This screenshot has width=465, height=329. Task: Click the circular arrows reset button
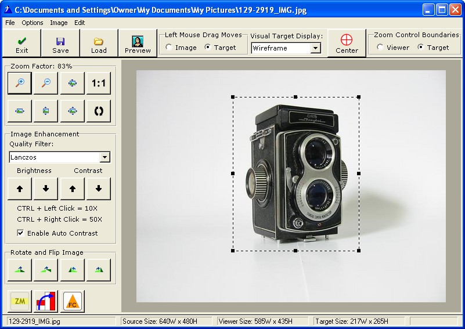point(99,111)
